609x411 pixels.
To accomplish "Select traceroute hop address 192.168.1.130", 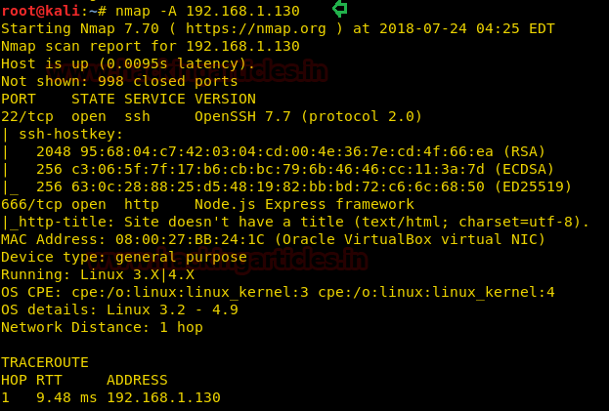I will (x=163, y=397).
